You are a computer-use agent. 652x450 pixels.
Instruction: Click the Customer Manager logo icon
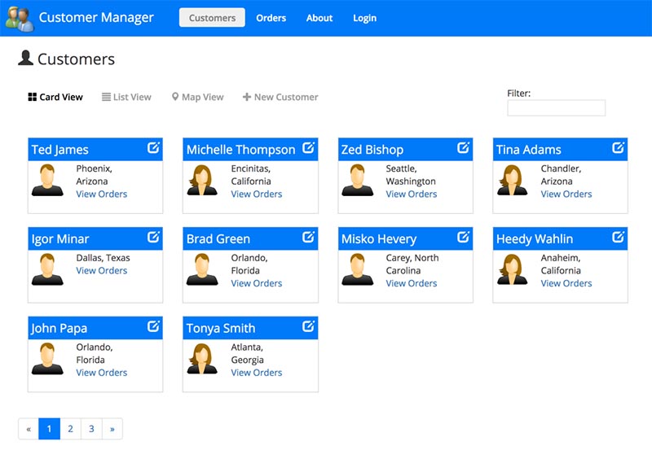[20, 19]
